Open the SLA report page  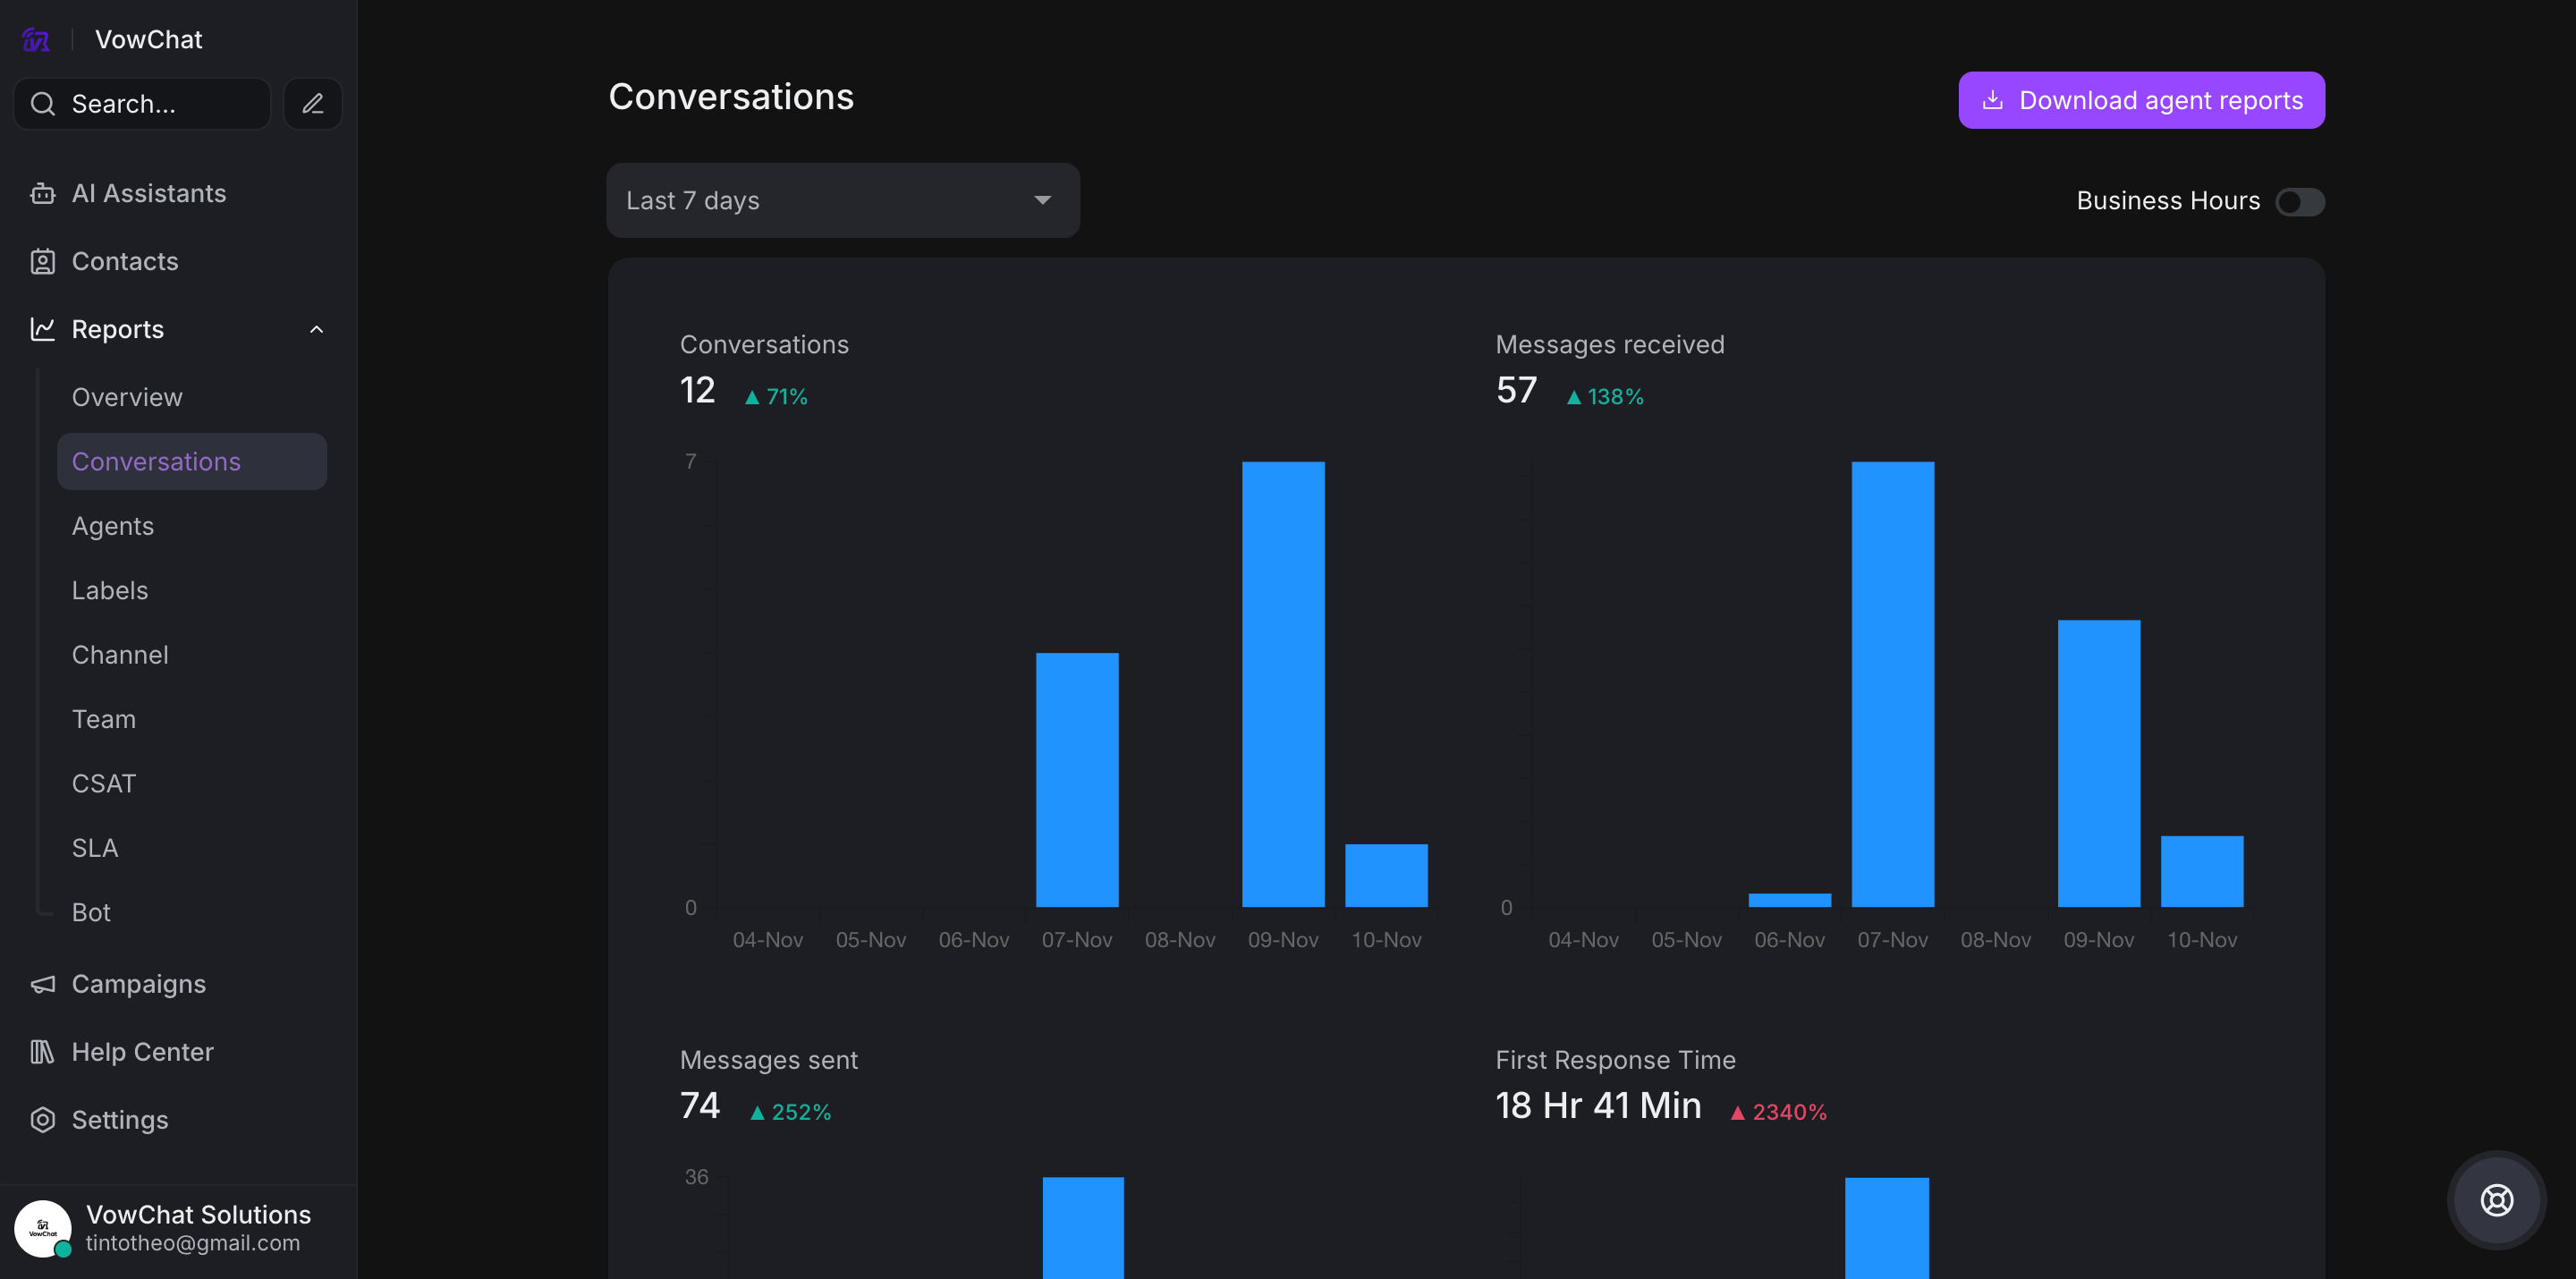point(95,848)
